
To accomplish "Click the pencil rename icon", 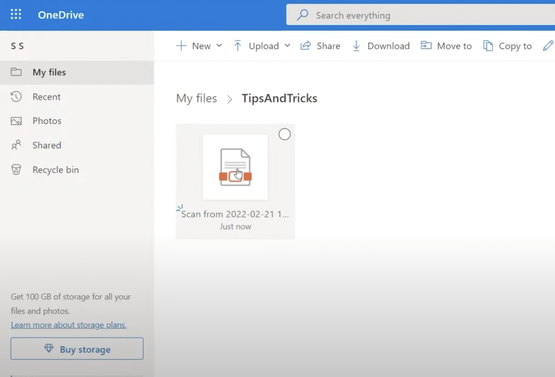I will (548, 45).
